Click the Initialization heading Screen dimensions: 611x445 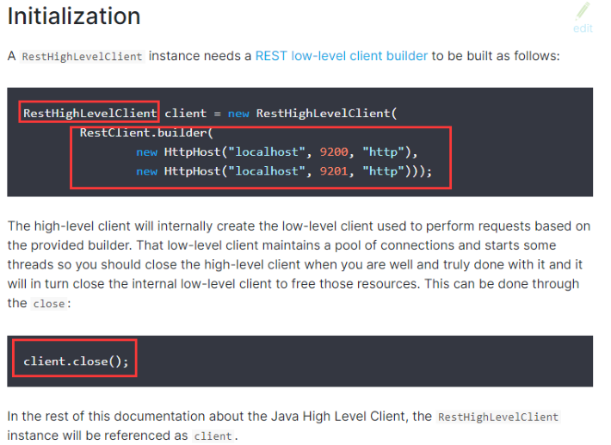pyautogui.click(x=74, y=15)
